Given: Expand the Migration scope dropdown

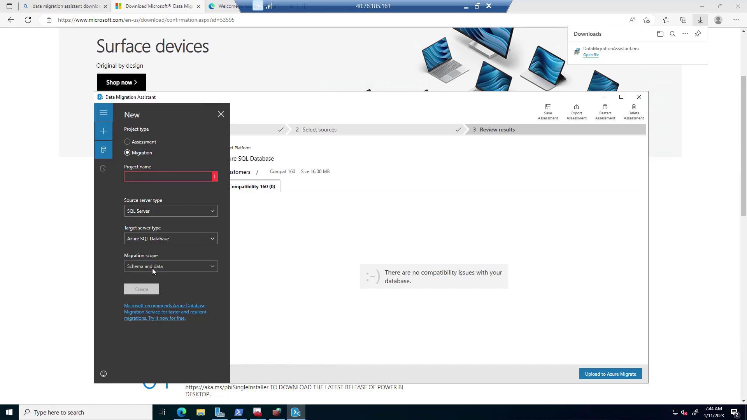Looking at the screenshot, I should pos(171,266).
